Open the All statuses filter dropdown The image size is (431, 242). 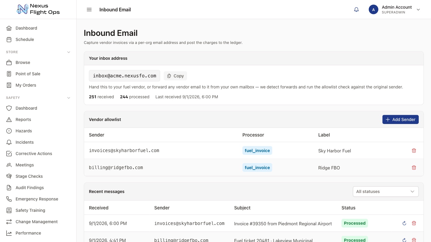pos(386,192)
